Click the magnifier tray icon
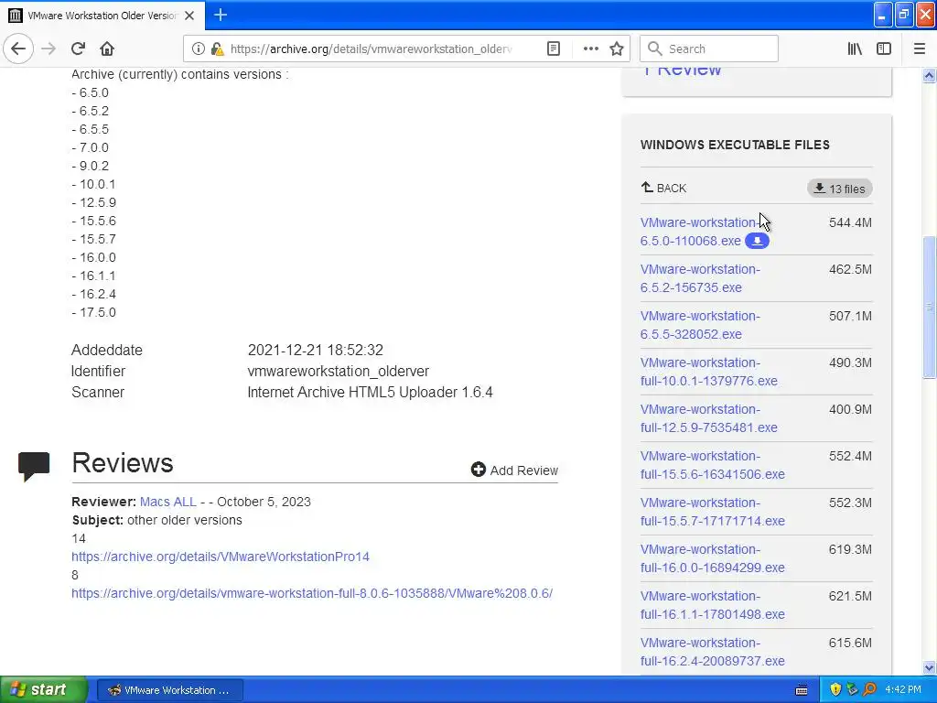The width and height of the screenshot is (937, 703). [x=869, y=690]
